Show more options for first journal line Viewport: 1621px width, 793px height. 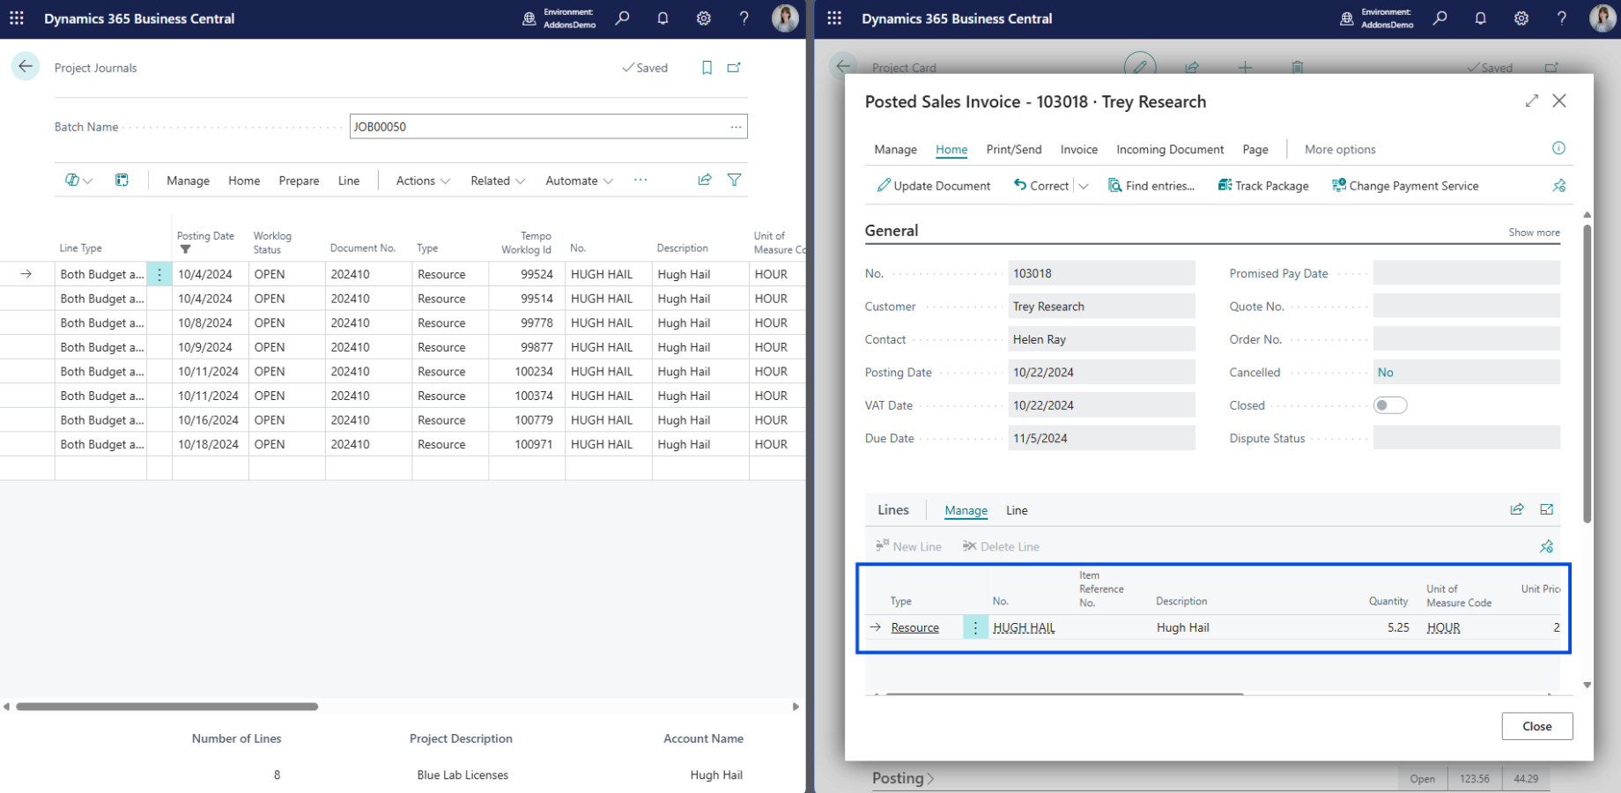click(x=159, y=274)
